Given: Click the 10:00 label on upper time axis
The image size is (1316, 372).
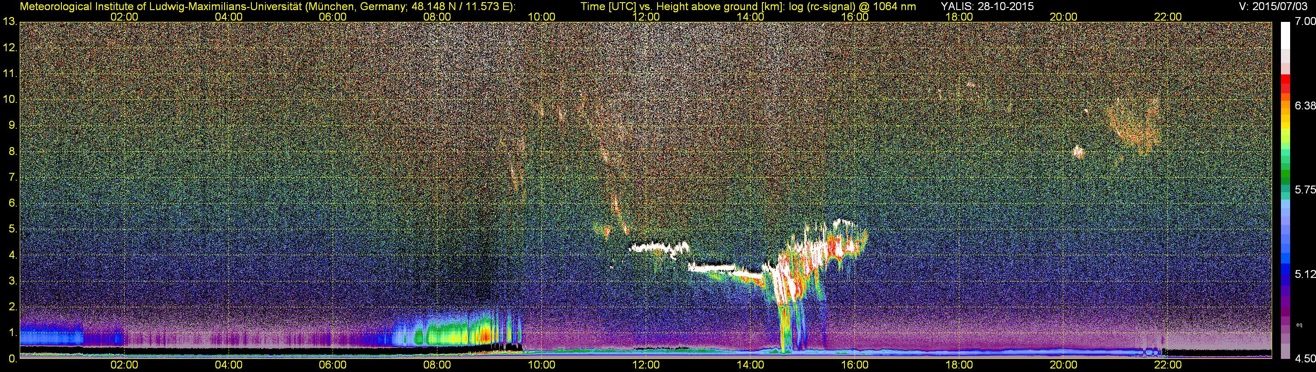Looking at the screenshot, I should click(x=541, y=17).
